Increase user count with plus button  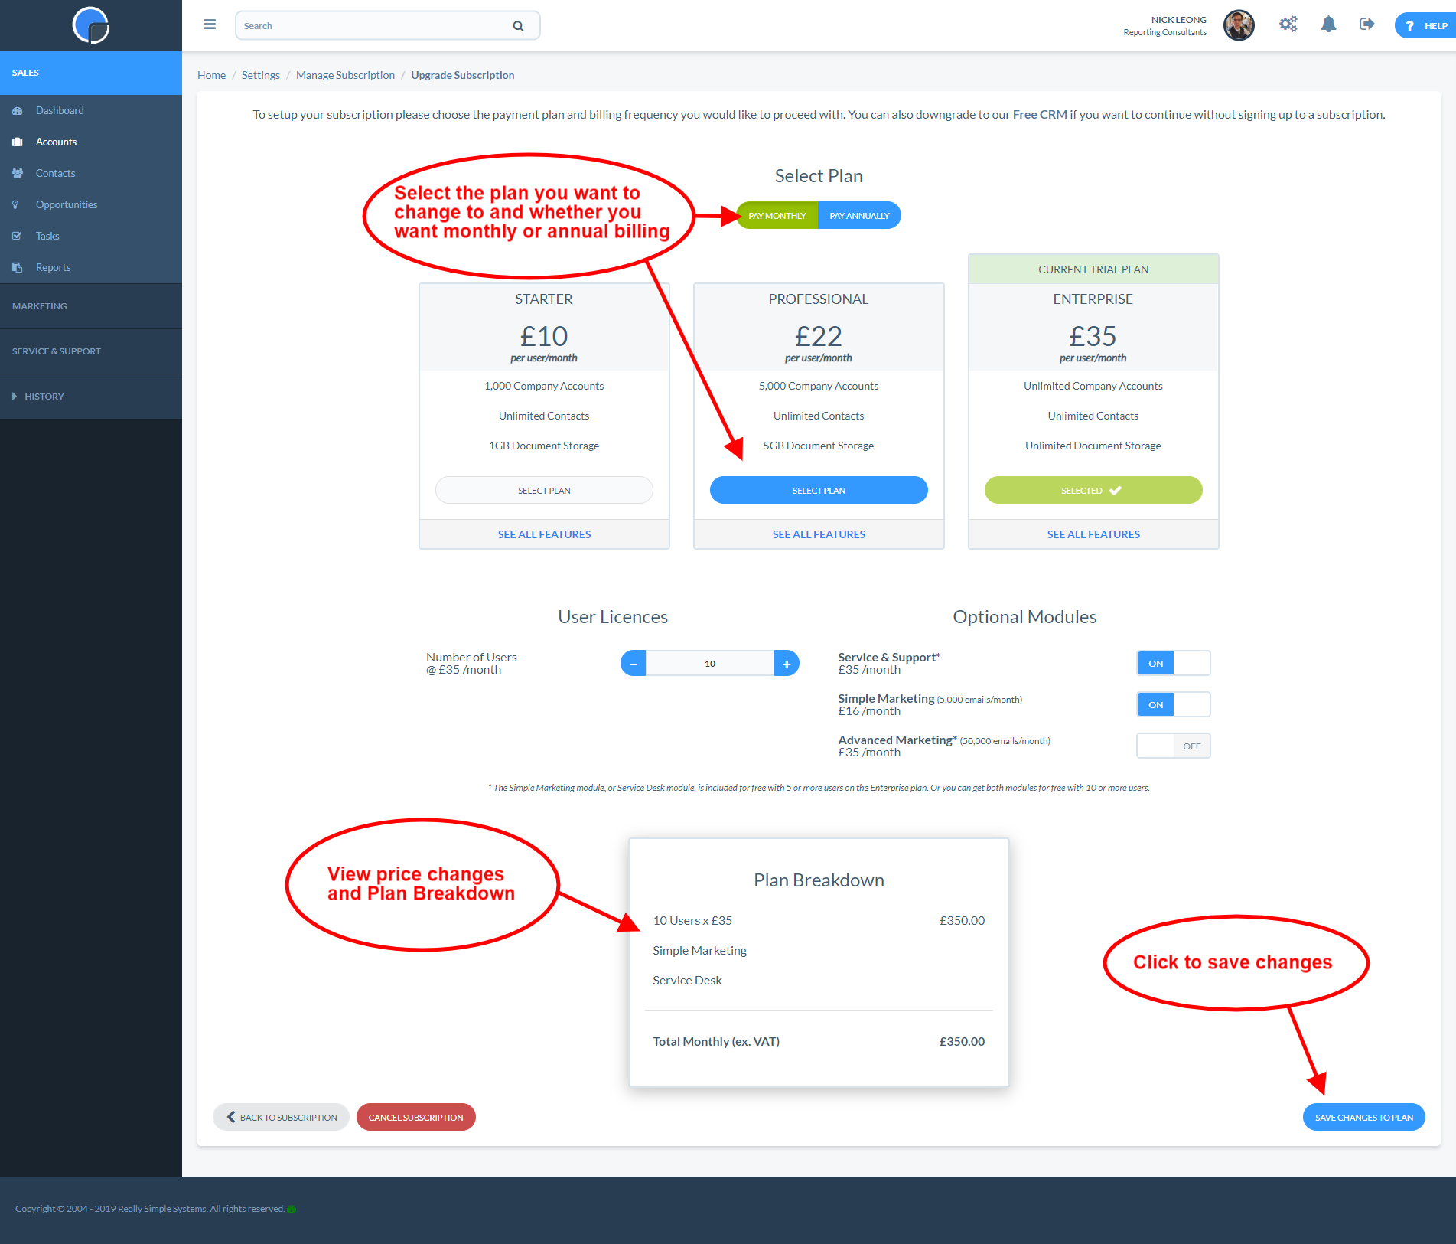pos(787,664)
